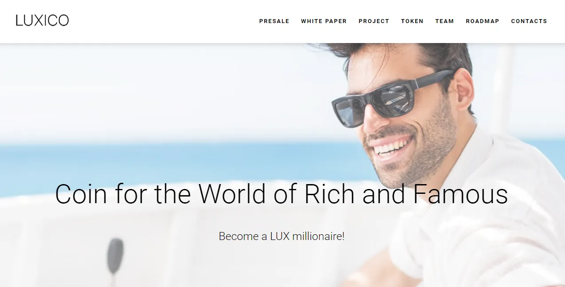Screen dimensions: 565x287
Task: Click empty header space between logo and PRESALE
Action: 164,21
